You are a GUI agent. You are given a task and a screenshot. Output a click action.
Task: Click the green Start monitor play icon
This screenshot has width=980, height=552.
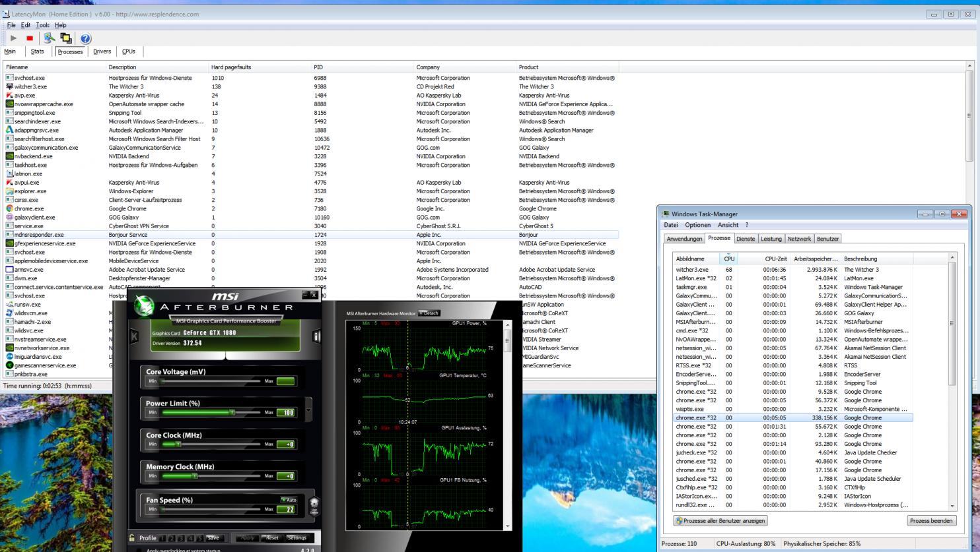13,38
